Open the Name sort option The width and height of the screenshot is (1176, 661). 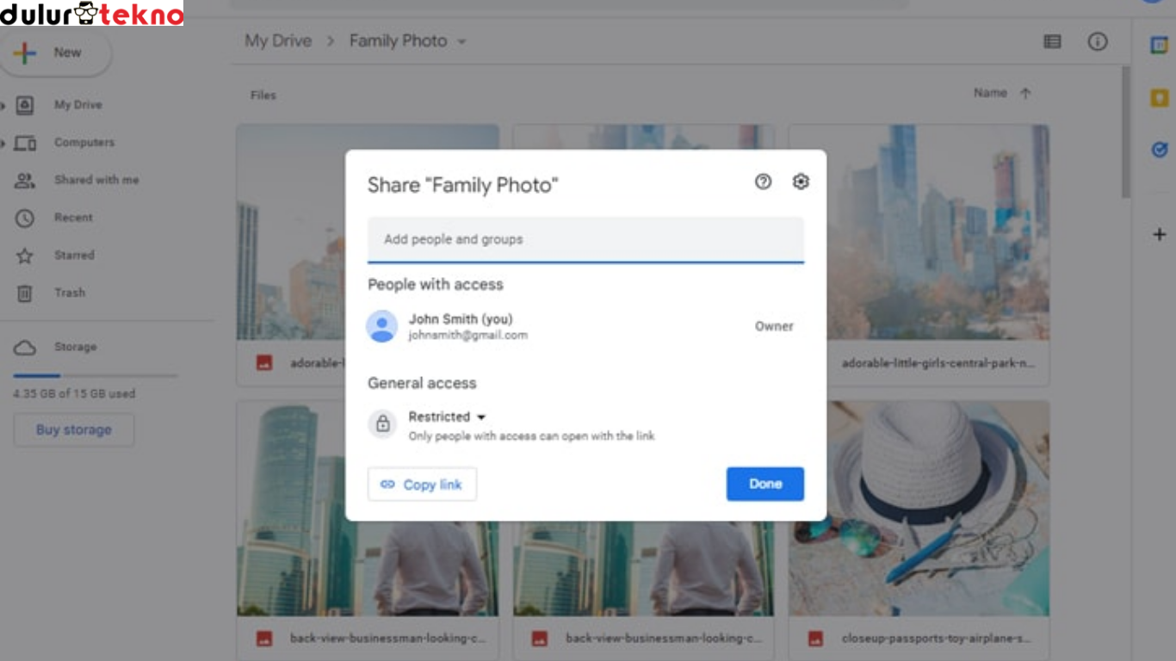(990, 93)
